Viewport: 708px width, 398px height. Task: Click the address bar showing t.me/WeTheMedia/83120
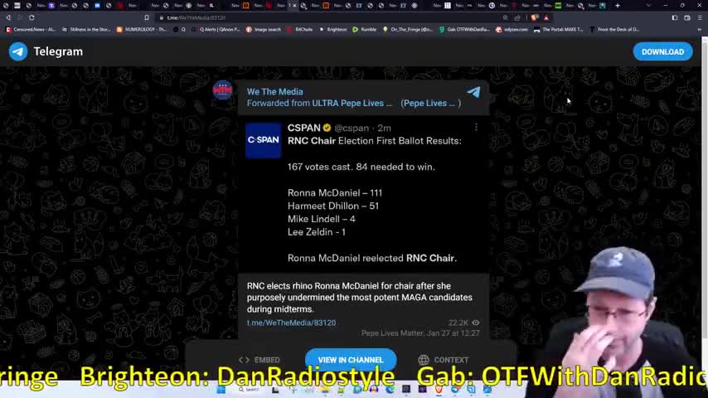pyautogui.click(x=330, y=17)
